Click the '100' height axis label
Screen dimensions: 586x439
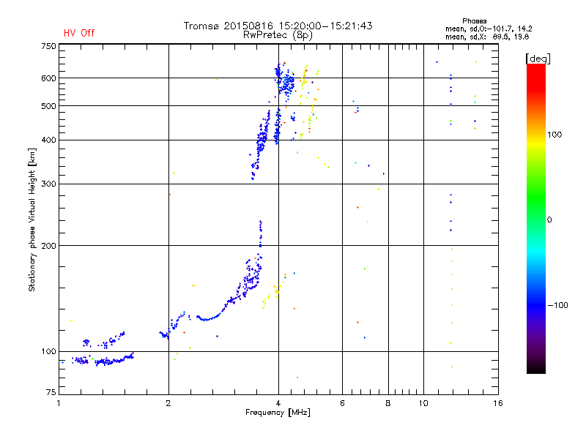coord(48,352)
